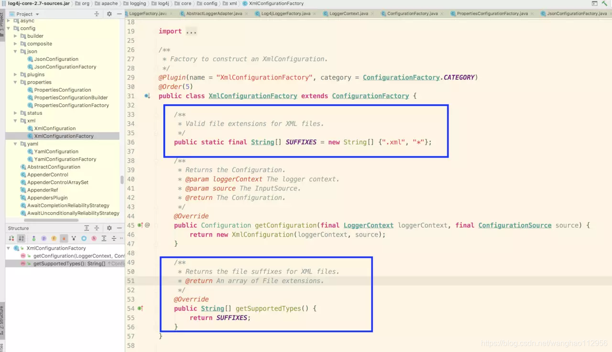Image resolution: width=612 pixels, height=352 pixels.
Task: Switch to AbstractLoggerAdapter.java tab
Action: click(214, 13)
